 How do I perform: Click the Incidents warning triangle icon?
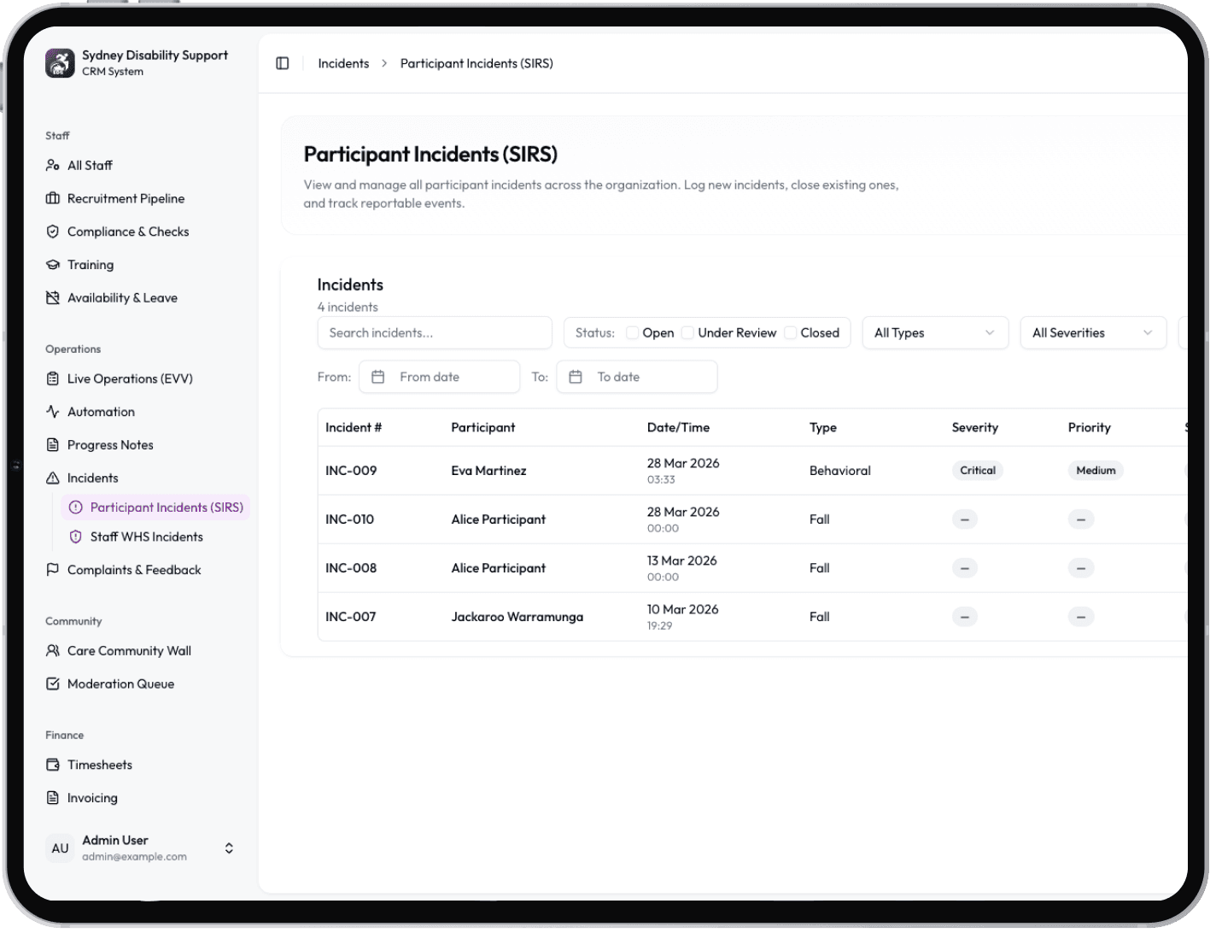(x=53, y=478)
